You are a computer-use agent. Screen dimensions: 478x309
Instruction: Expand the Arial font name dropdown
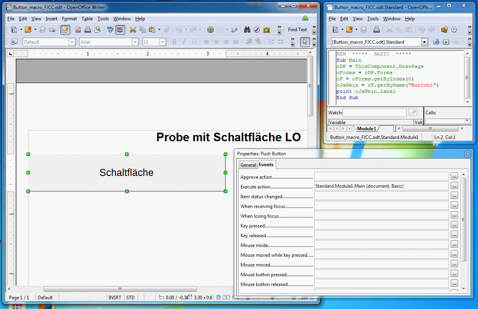135,42
